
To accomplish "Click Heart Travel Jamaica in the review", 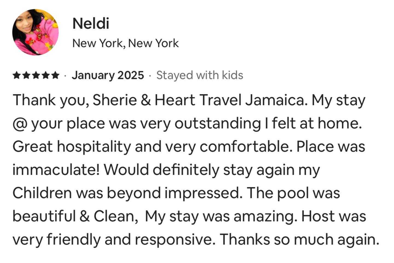I will click(229, 100).
